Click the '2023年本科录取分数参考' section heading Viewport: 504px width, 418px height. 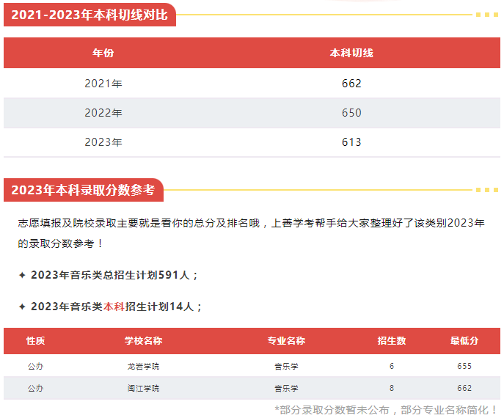pos(83,190)
